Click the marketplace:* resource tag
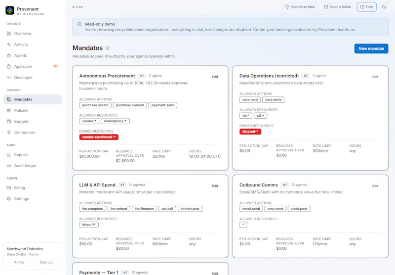Screen dimensions: 395x275 point(116,121)
